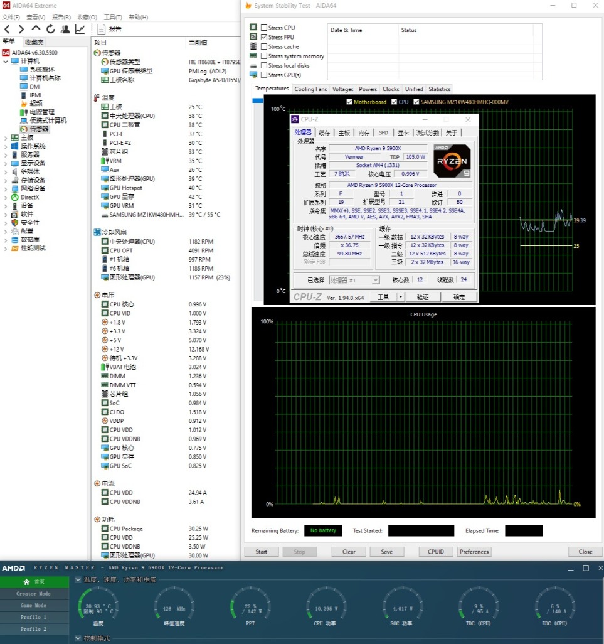
Task: Select DMI in the AIDA64 tree
Action: click(x=35, y=87)
